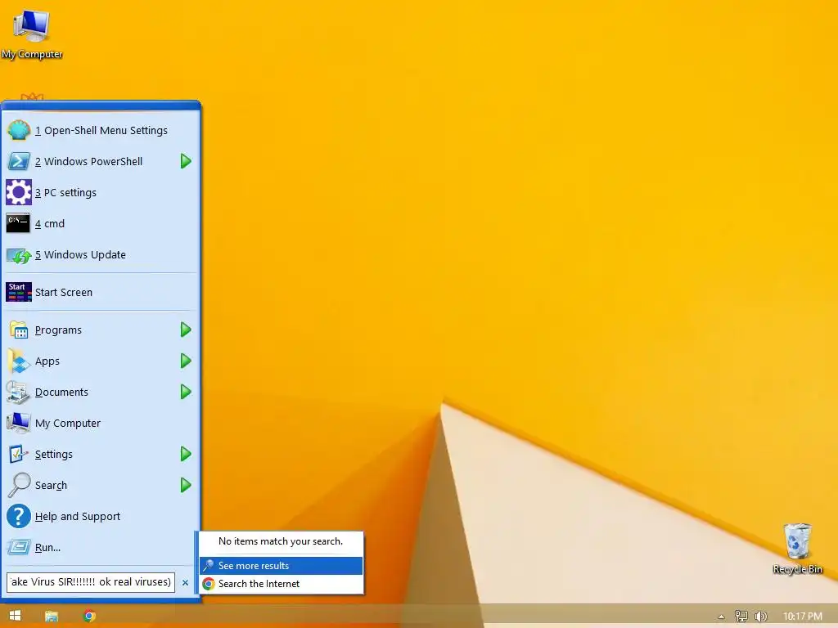Click the Open-Shell shell icon in menu
This screenshot has width=838, height=628.
[x=18, y=130]
